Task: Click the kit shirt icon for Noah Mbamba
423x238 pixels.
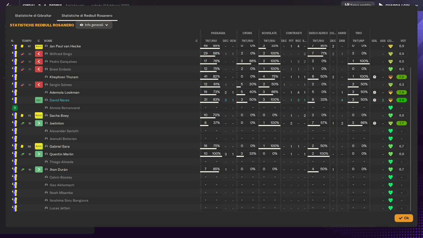Action: pos(15,193)
